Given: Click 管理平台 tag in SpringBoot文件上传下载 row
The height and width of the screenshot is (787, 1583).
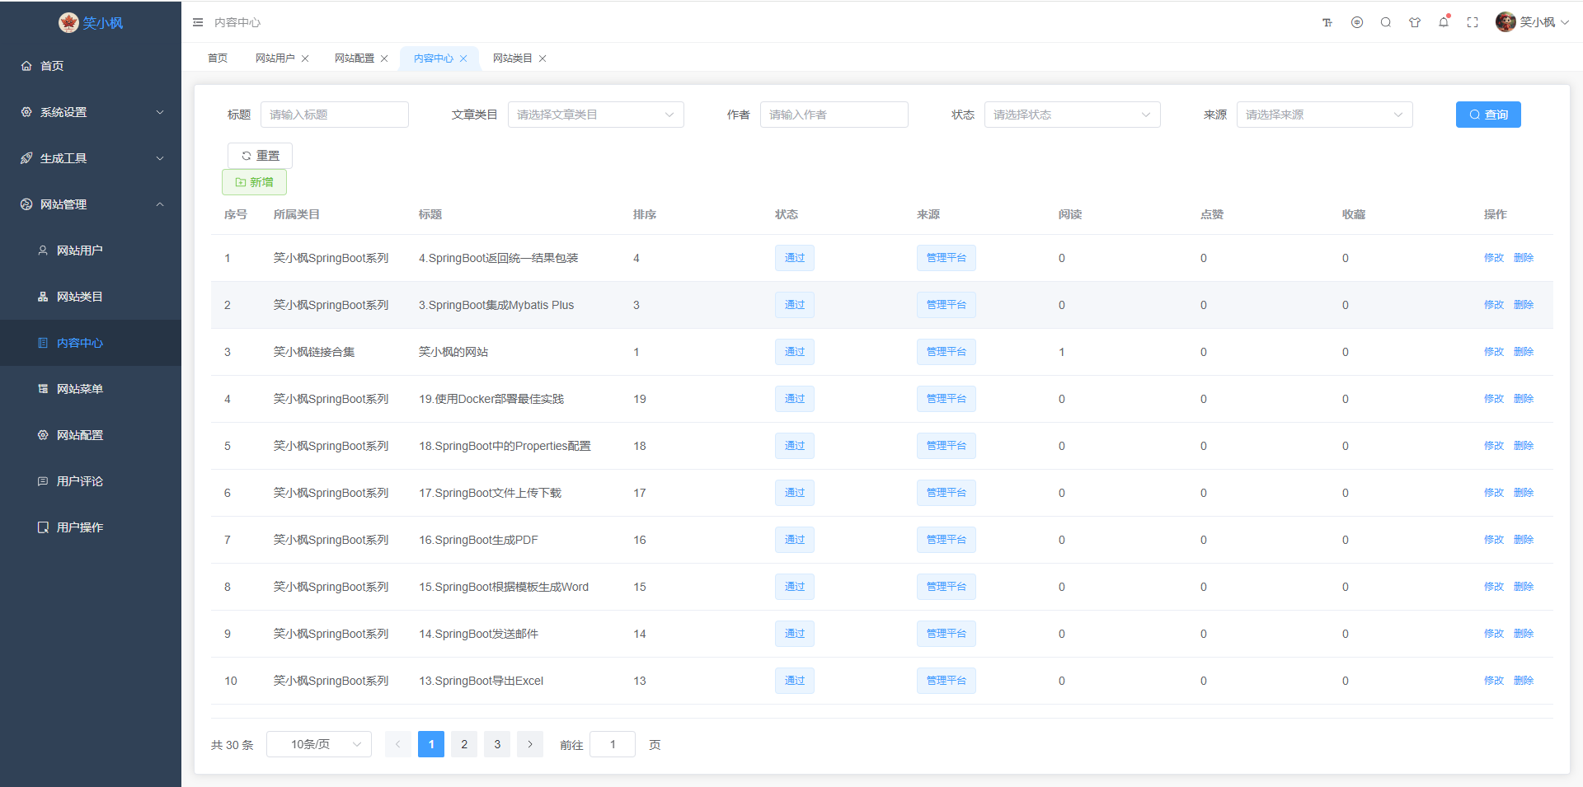Looking at the screenshot, I should (x=947, y=493).
